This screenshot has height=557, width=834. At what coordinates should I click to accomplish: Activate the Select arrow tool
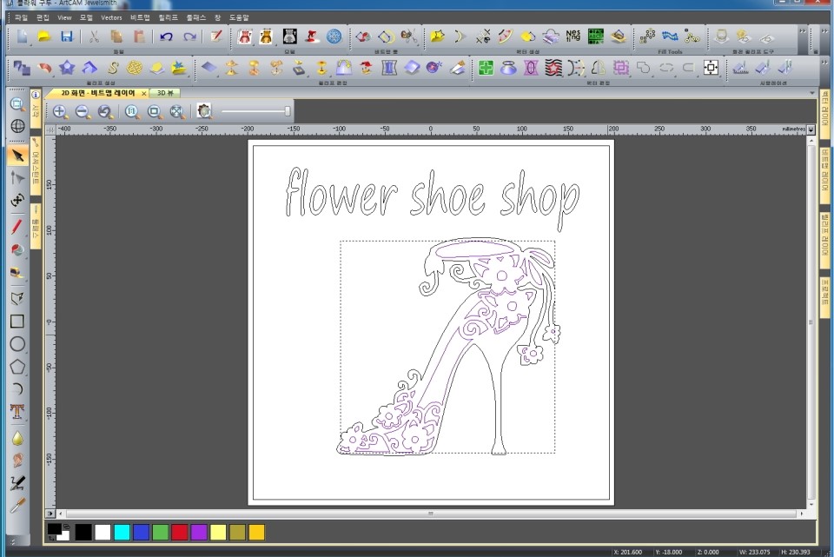pos(17,156)
